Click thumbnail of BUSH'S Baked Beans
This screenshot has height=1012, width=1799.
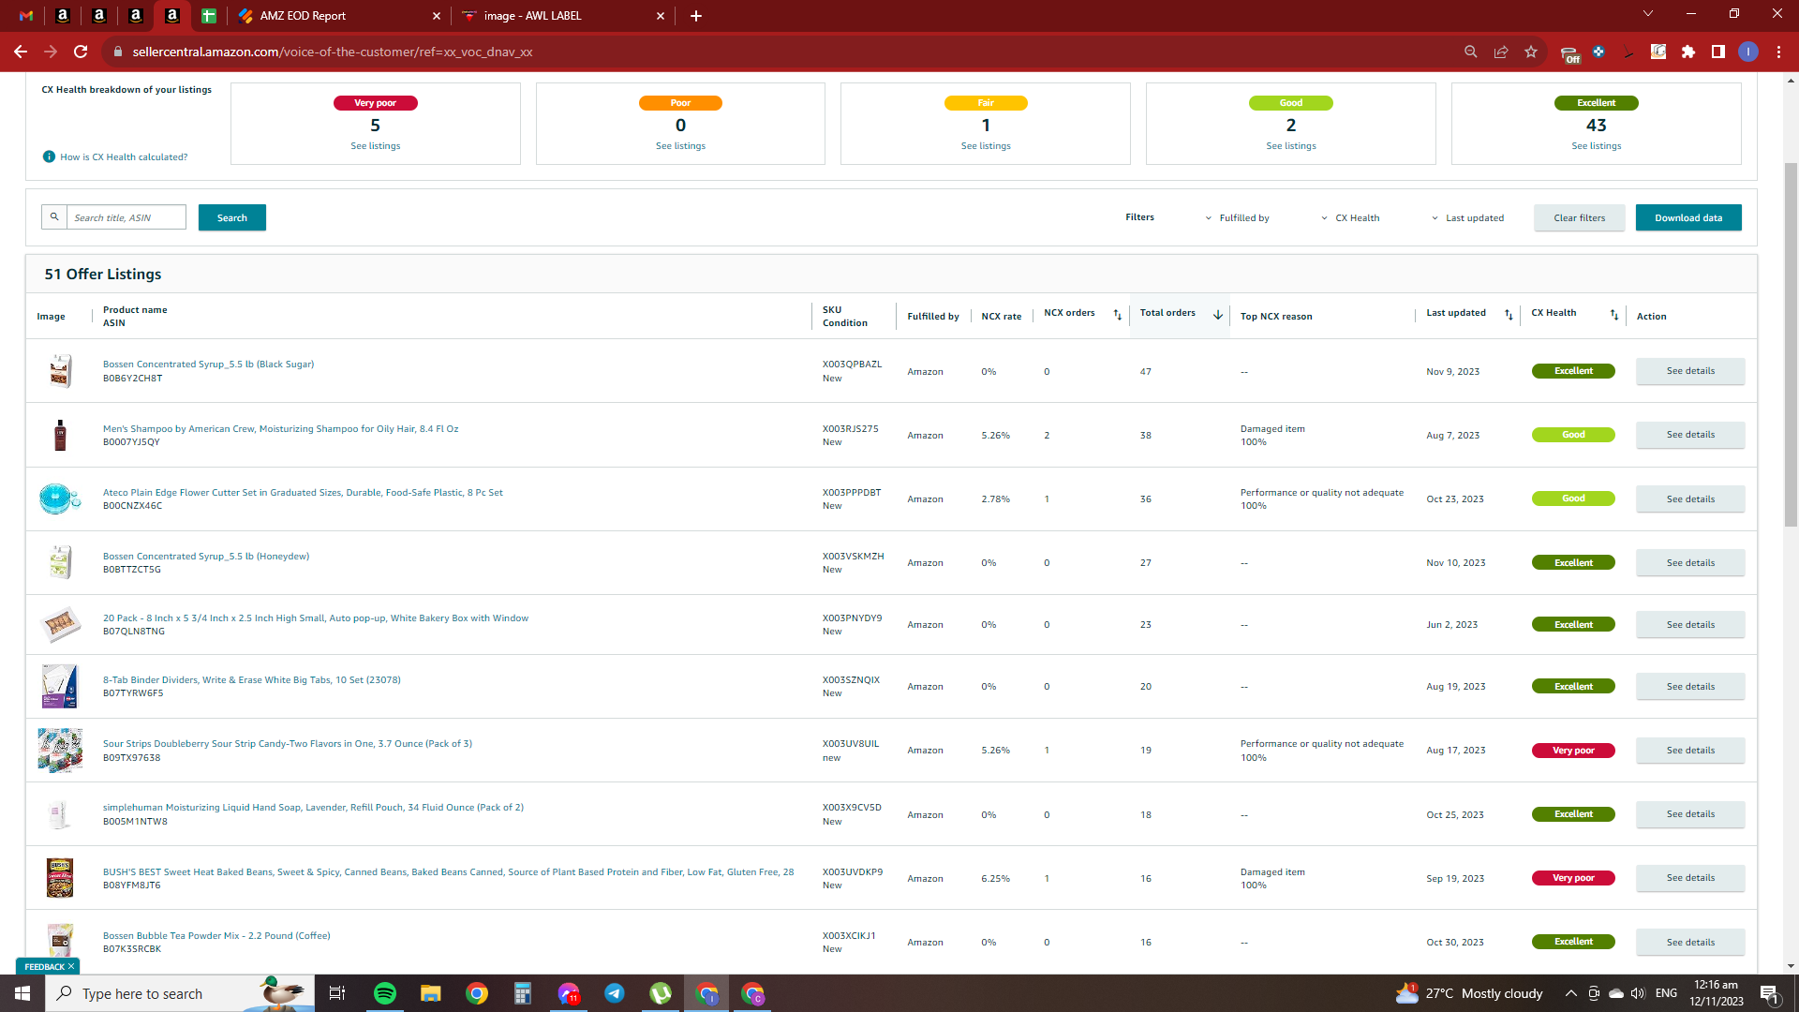(60, 878)
